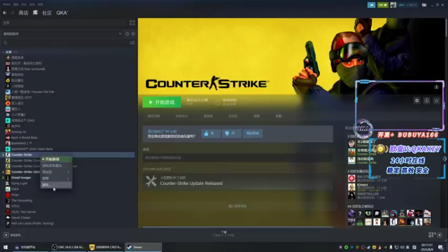Click the blue announcements icon top bar
448x252 pixels.
tap(371, 5)
